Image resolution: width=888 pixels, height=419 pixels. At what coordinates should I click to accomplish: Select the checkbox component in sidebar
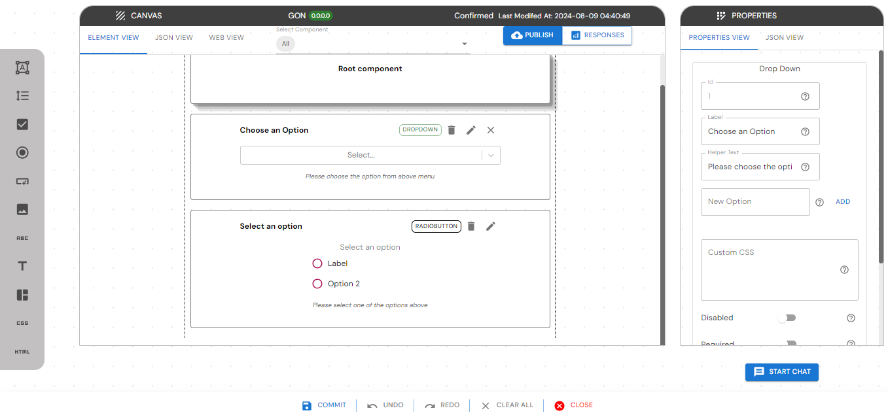(x=22, y=124)
